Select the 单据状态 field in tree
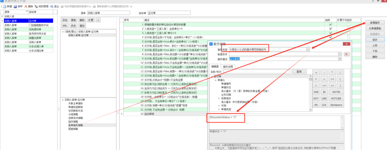 [x=226, y=87]
